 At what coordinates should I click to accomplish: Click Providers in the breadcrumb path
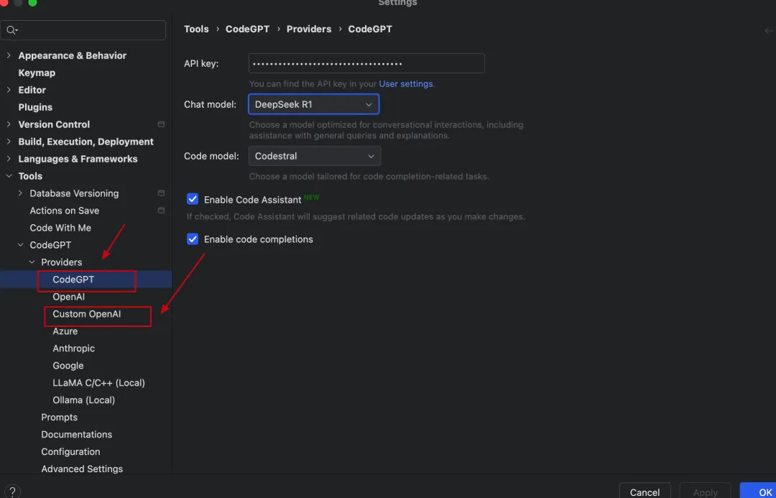[309, 29]
